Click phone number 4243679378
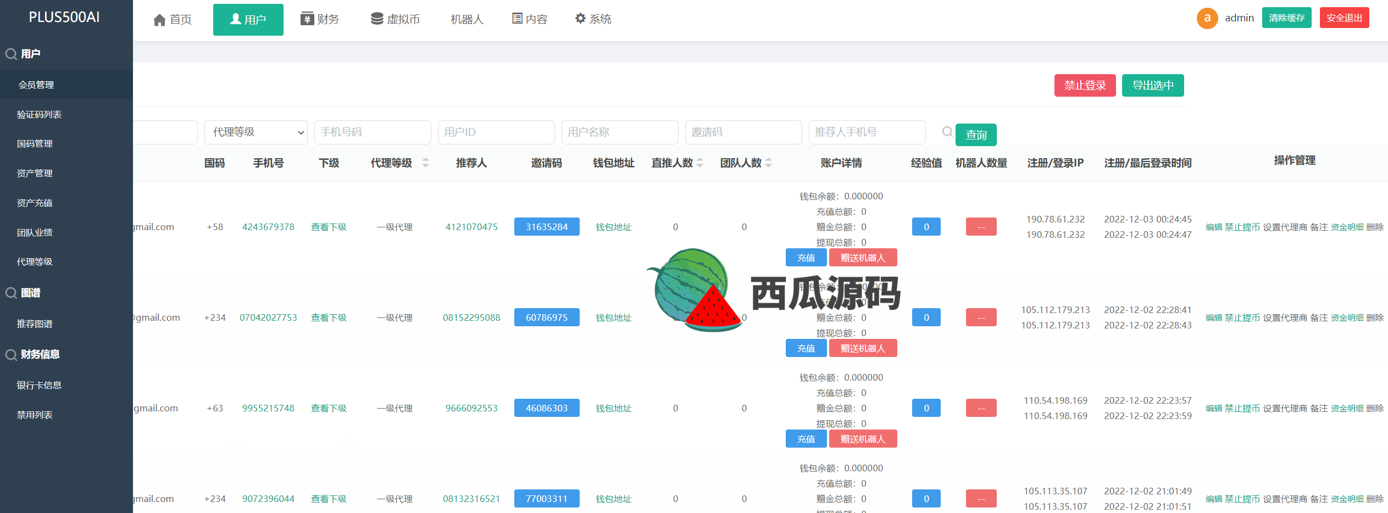Screen dimensions: 1388x513 pos(268,227)
